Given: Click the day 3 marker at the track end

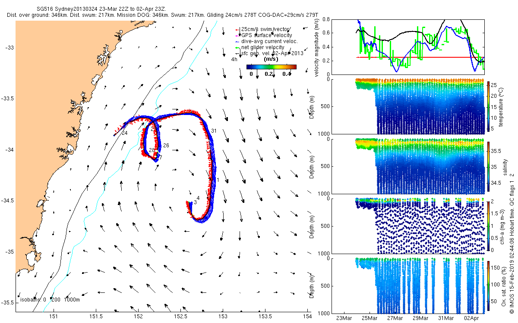Looking at the screenshot, I should coord(195,202).
